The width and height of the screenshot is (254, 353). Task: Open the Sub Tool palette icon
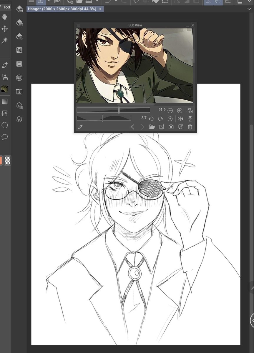tap(19, 9)
